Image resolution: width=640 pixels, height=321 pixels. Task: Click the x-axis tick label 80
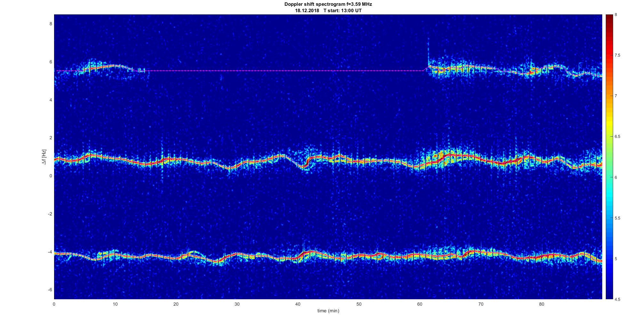tap(542, 304)
